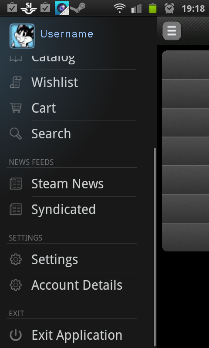Viewport: 209px width, 348px height.
Task: Tap the magnifying glass Search icon
Action: [x=16, y=134]
